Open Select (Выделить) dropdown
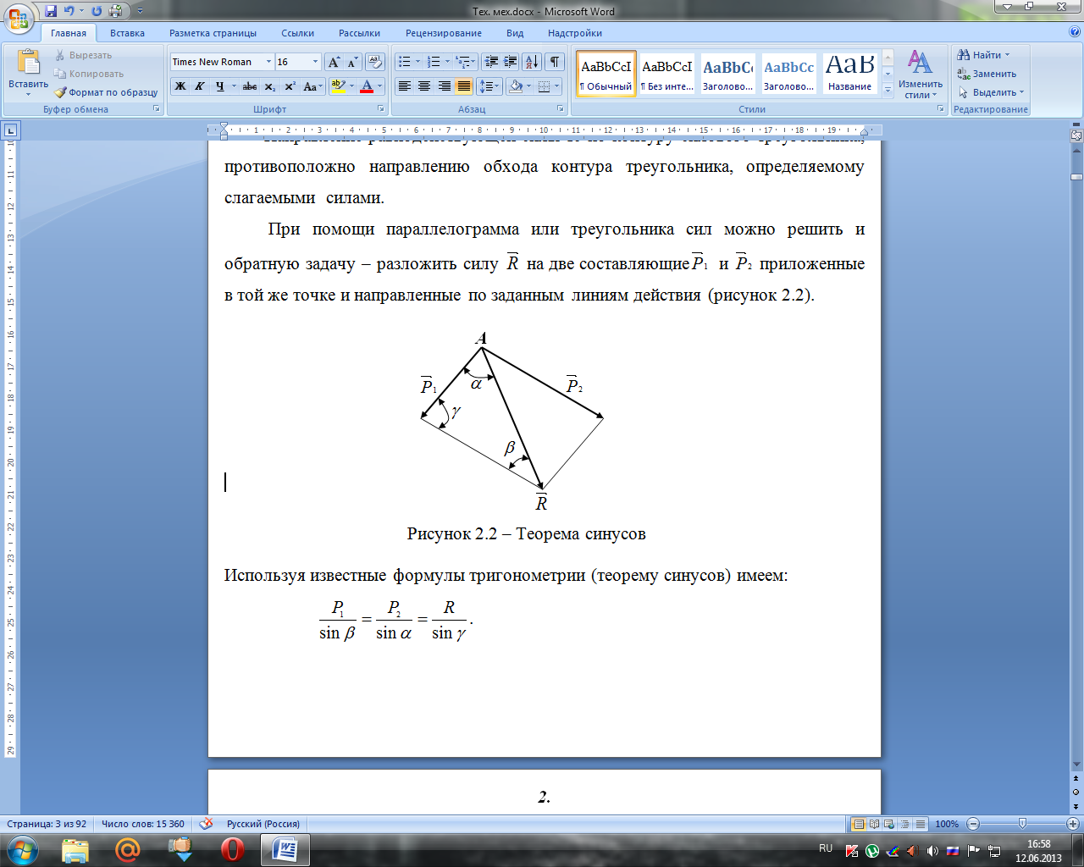1084x867 pixels. 991,92
